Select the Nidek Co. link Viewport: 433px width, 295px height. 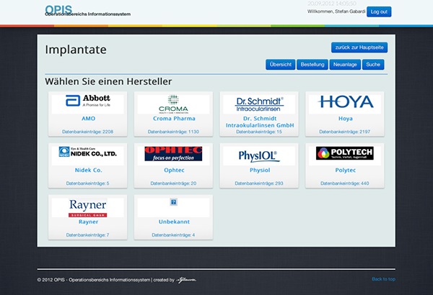coord(88,170)
